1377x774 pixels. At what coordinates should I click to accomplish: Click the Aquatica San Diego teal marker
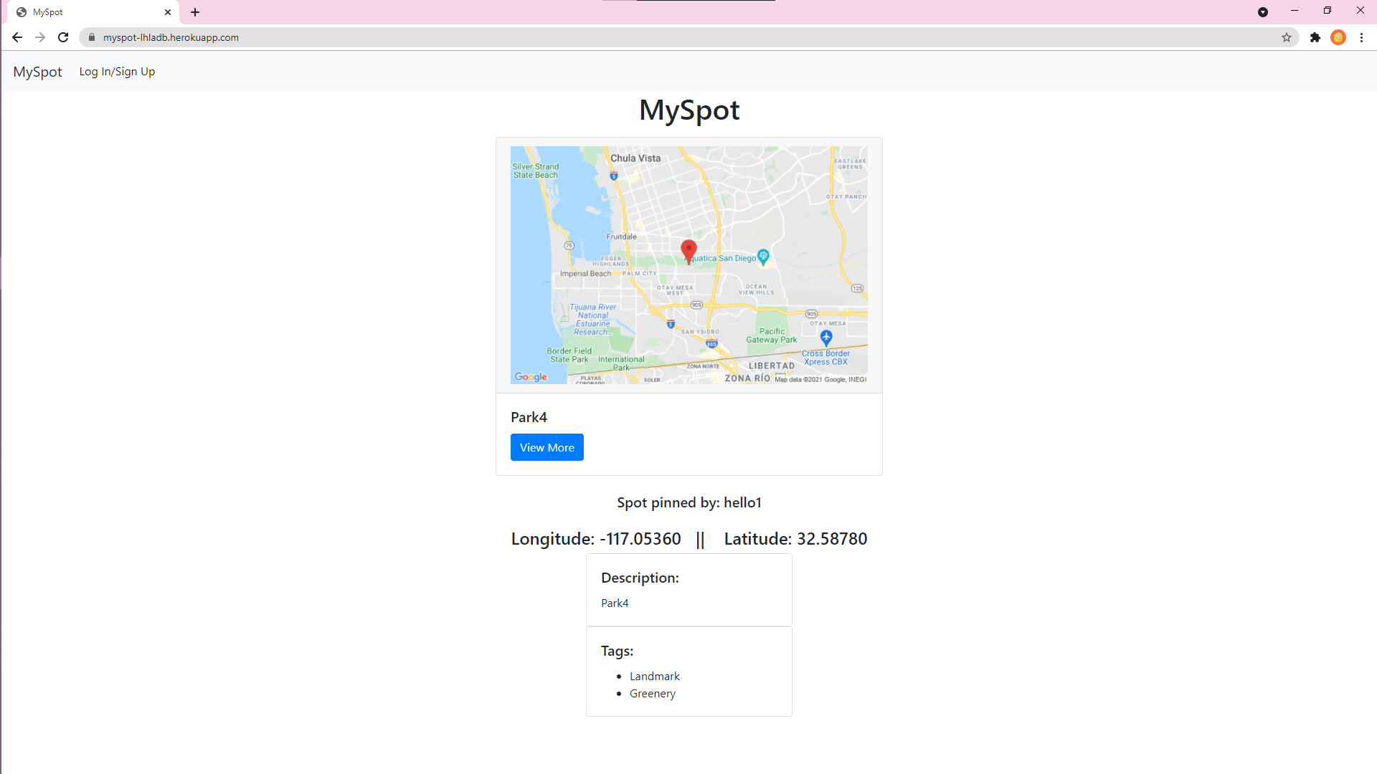click(763, 256)
